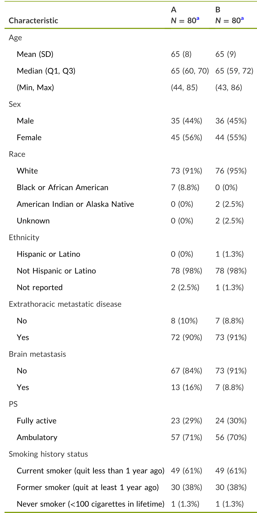Select the Fully active row label
The height and width of the screenshot is (513, 257).
click(37, 421)
